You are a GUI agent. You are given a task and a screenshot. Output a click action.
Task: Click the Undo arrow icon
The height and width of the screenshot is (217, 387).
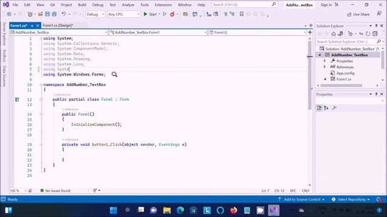(x=64, y=14)
